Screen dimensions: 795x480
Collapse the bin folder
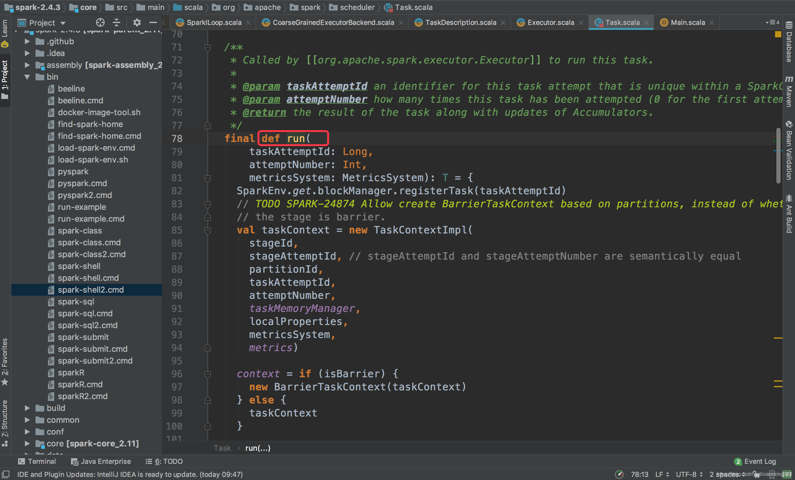(x=27, y=77)
